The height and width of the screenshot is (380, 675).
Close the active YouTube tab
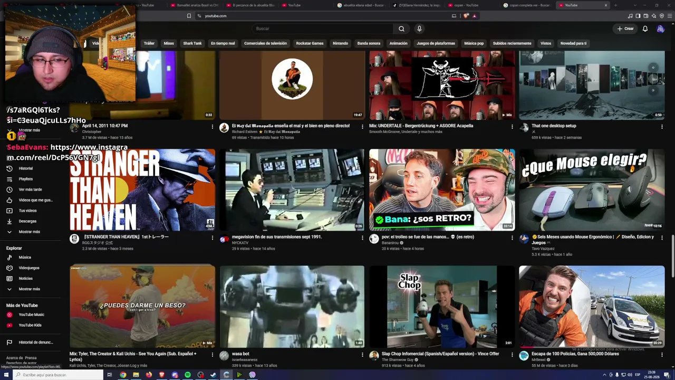coord(605,5)
